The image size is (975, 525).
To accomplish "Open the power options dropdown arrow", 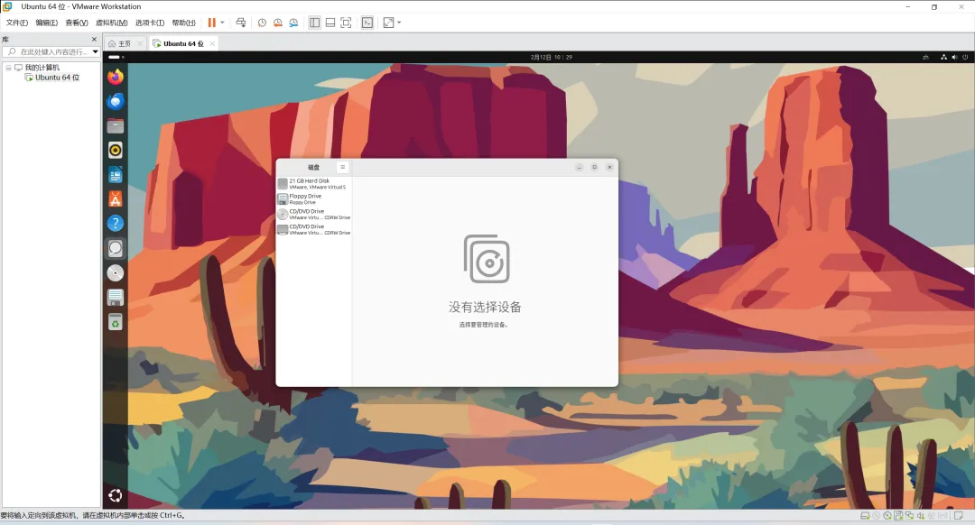I will [x=222, y=23].
